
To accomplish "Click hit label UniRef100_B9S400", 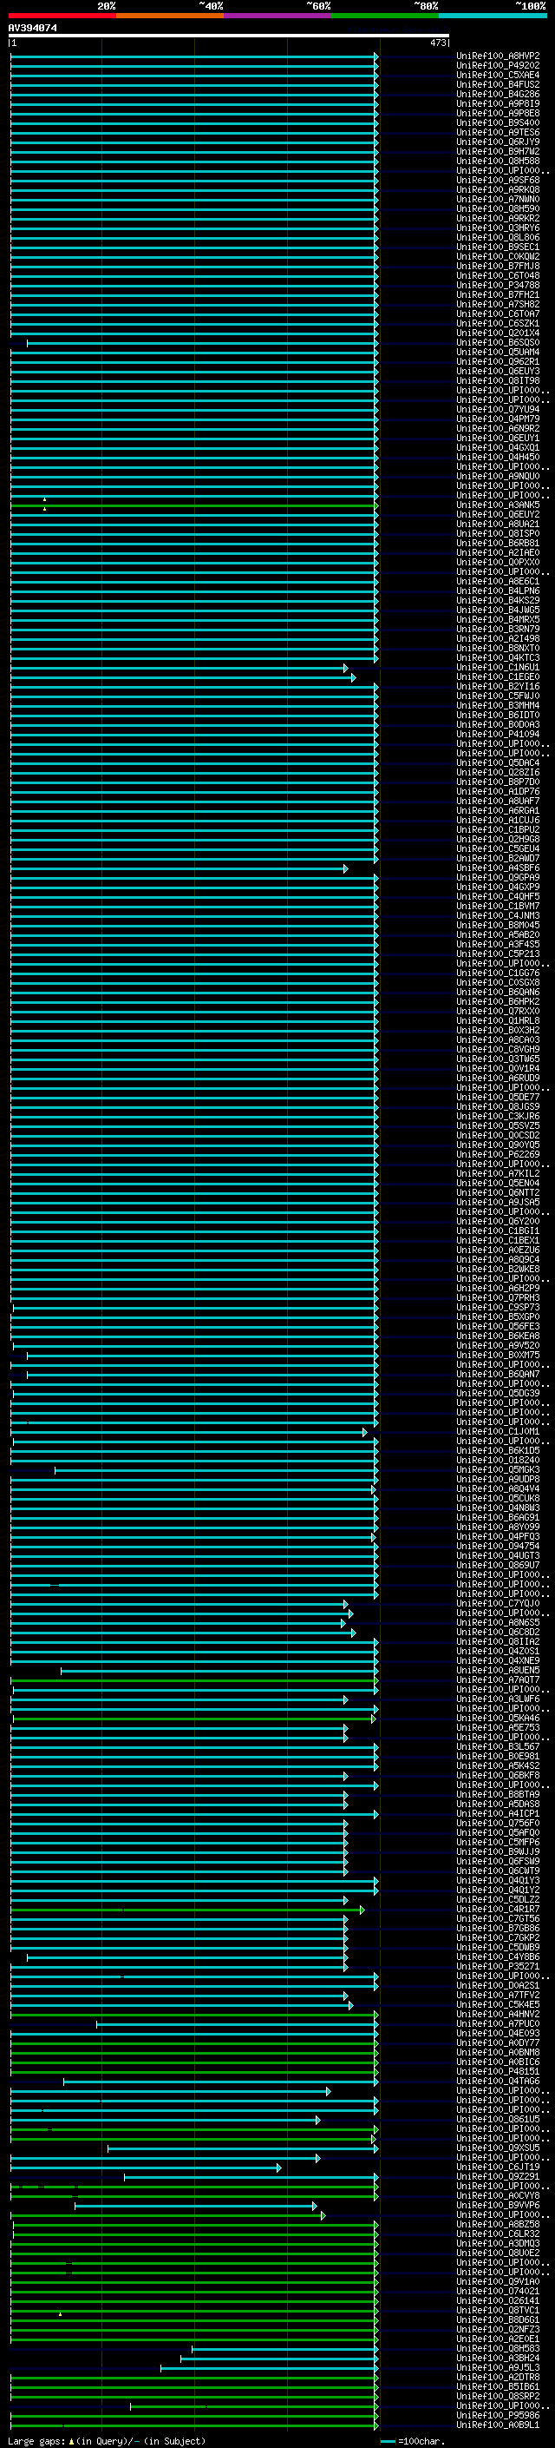I will [x=498, y=122].
